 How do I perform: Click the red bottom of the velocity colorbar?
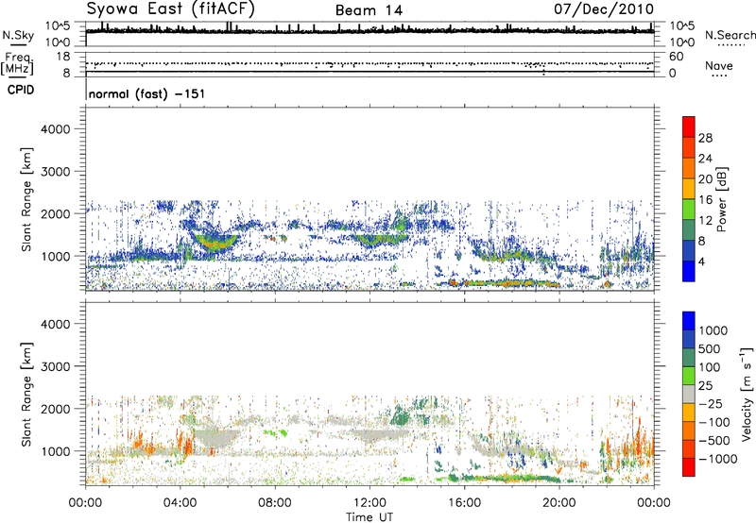[689, 467]
